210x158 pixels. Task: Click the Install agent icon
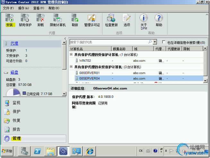click(9, 18)
